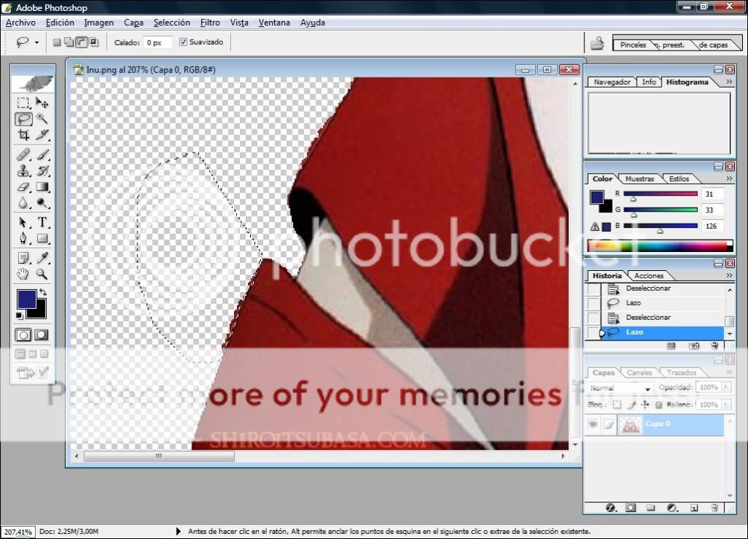Screen dimensions: 748x539
Task: Hide Capa 0 with the eye icon
Action: [593, 424]
